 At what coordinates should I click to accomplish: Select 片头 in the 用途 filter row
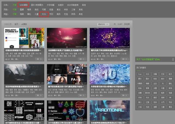point(44,14)
